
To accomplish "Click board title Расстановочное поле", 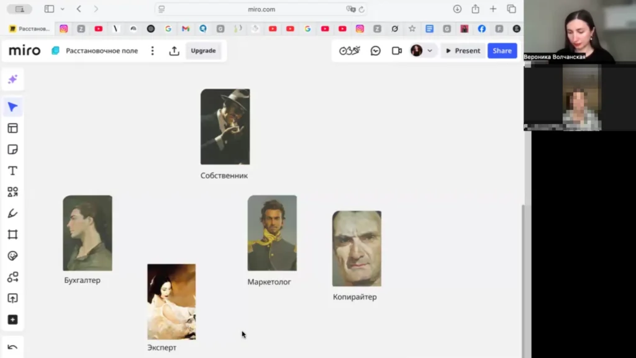I will tap(102, 51).
